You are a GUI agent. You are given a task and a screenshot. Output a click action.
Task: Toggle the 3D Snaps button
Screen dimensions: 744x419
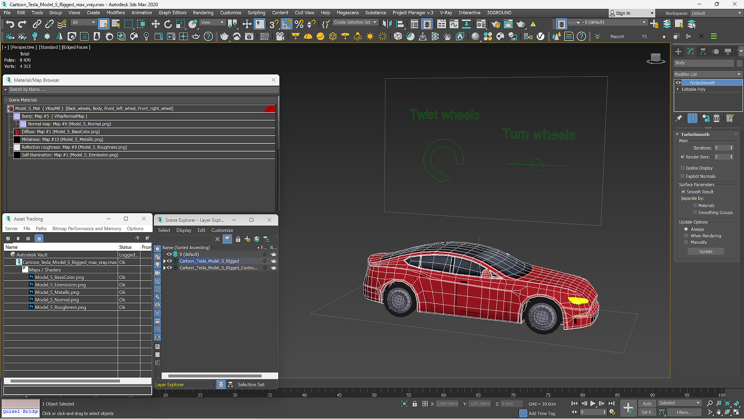click(x=274, y=24)
